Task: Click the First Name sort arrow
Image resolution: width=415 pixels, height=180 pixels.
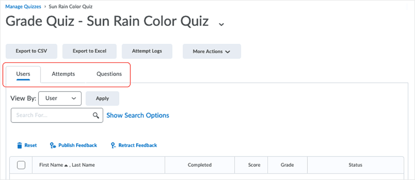Action: point(67,165)
